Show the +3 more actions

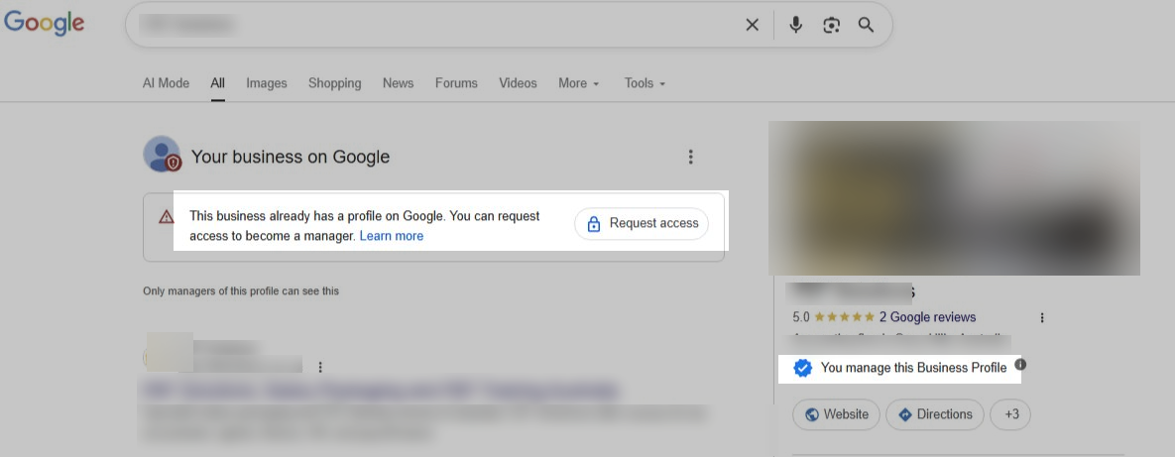(x=1010, y=414)
